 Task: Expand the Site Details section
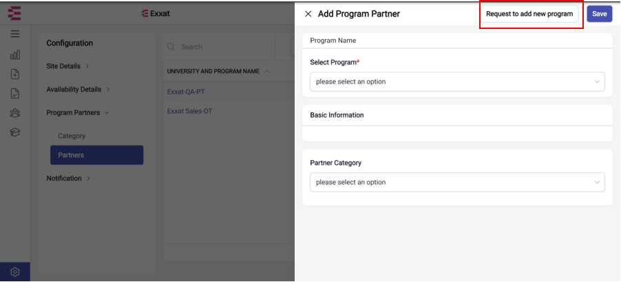[67, 66]
